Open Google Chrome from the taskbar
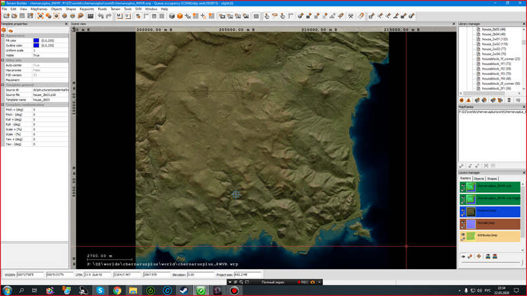 coord(117,290)
